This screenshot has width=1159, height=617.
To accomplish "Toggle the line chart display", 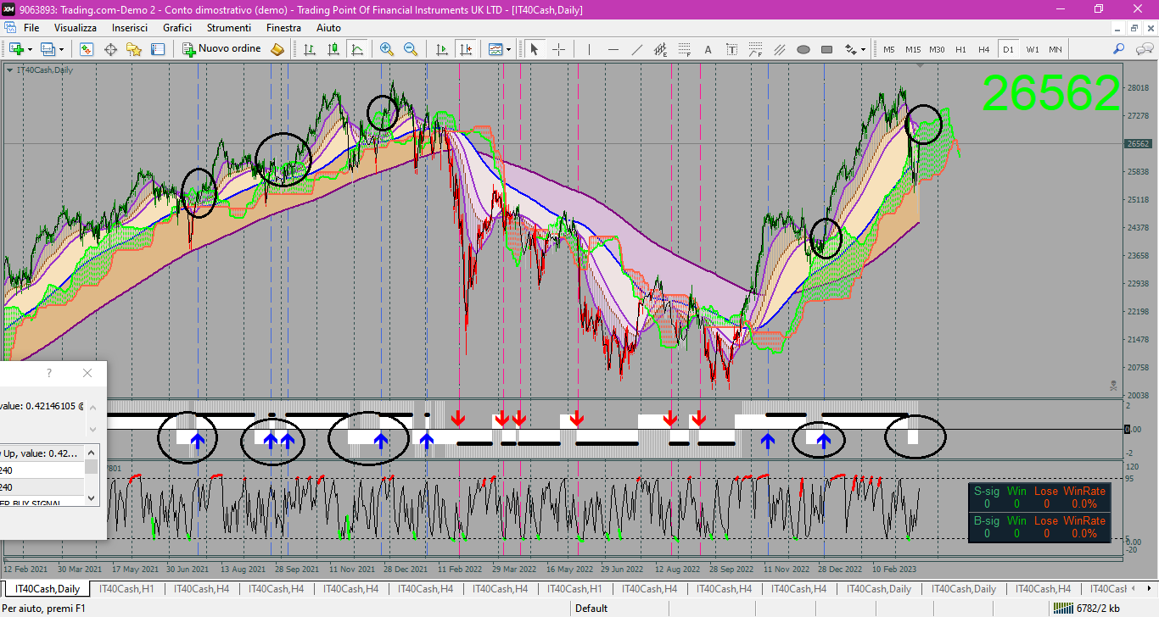I will 357,49.
